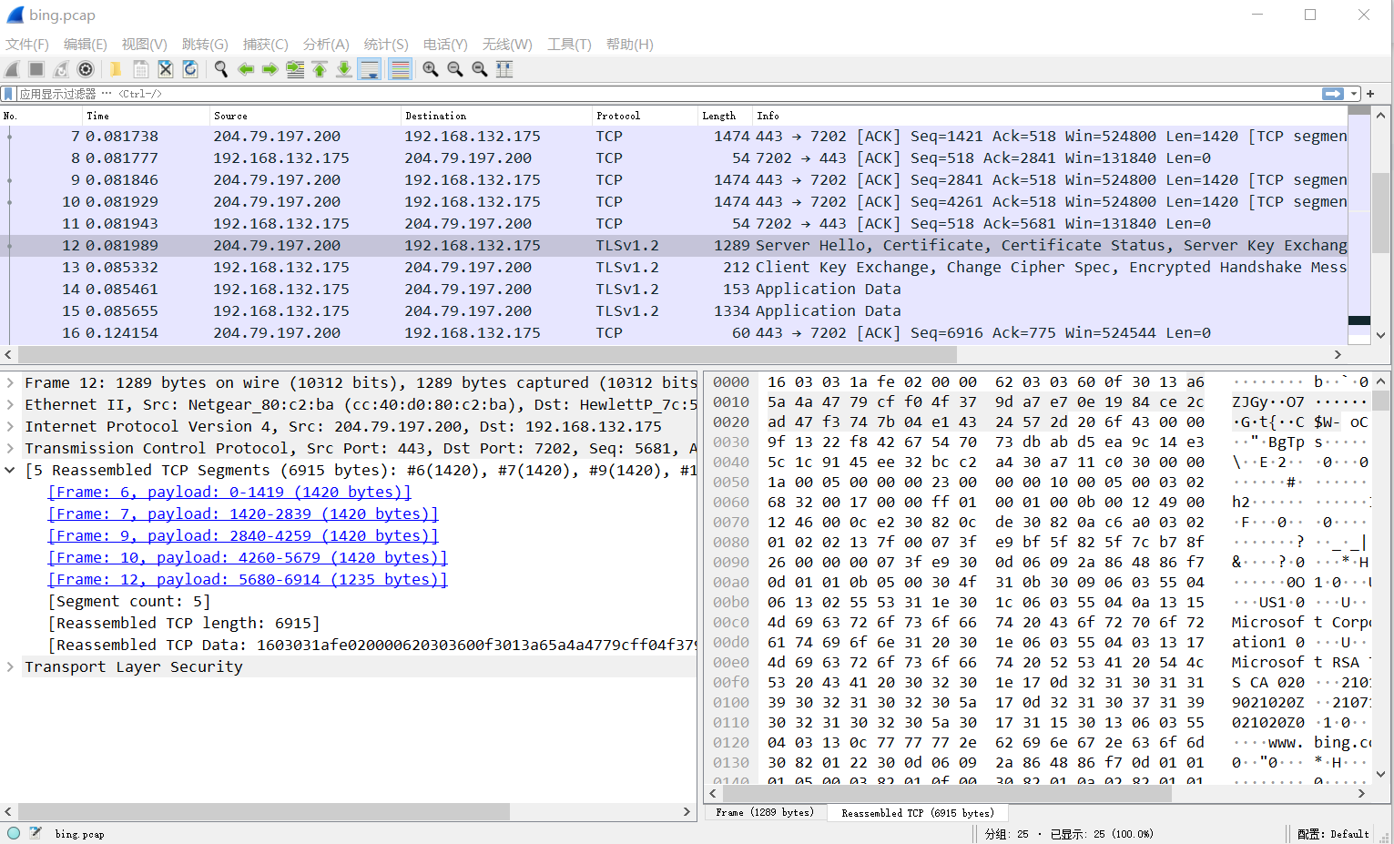This screenshot has height=844, width=1394.
Task: Follow link to Frame 6 payload
Action: pos(229,493)
